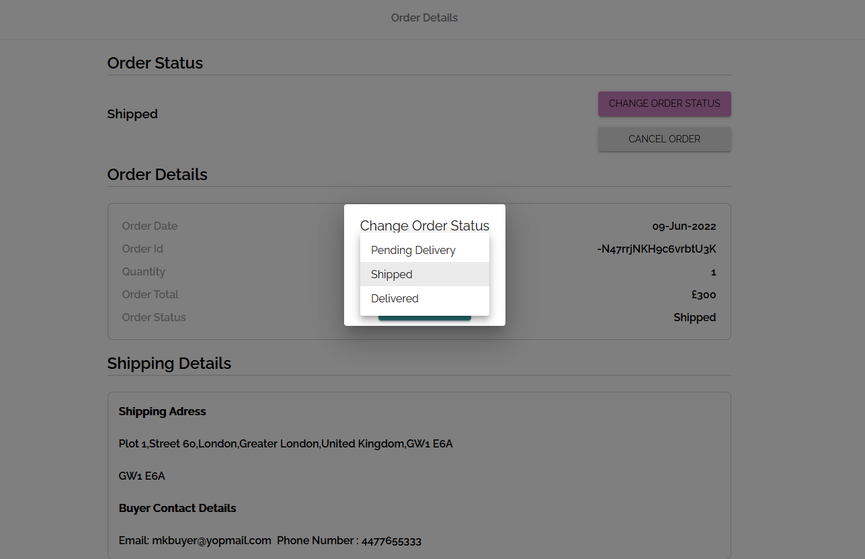Click the phone number 4477655333
865x559 pixels.
pos(391,541)
